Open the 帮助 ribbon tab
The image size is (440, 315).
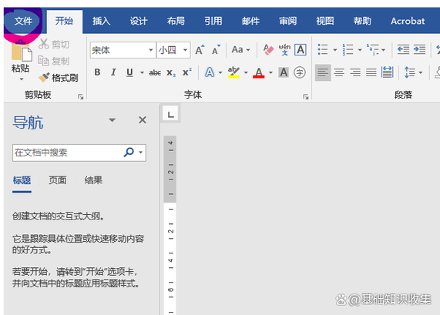click(362, 21)
